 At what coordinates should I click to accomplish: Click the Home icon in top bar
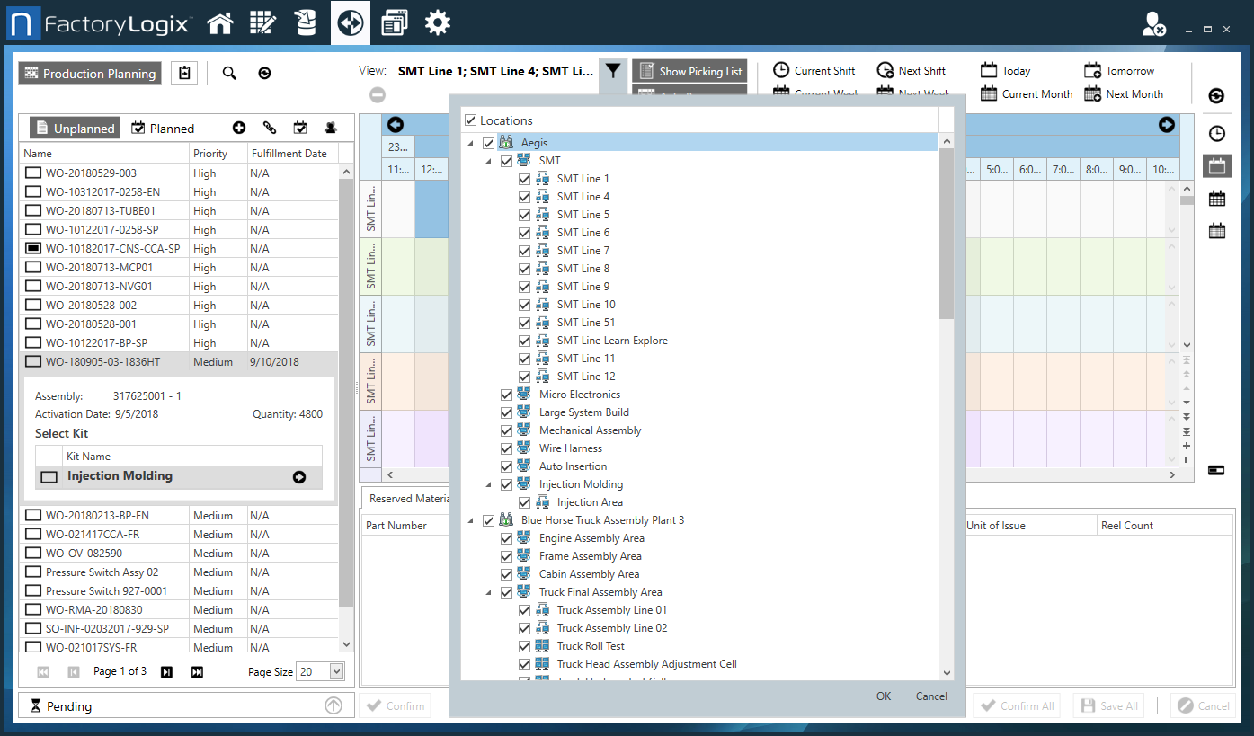click(x=220, y=23)
